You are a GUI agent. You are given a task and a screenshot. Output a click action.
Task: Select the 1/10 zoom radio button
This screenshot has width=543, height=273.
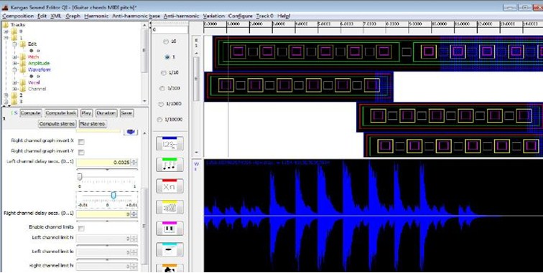[x=164, y=73]
